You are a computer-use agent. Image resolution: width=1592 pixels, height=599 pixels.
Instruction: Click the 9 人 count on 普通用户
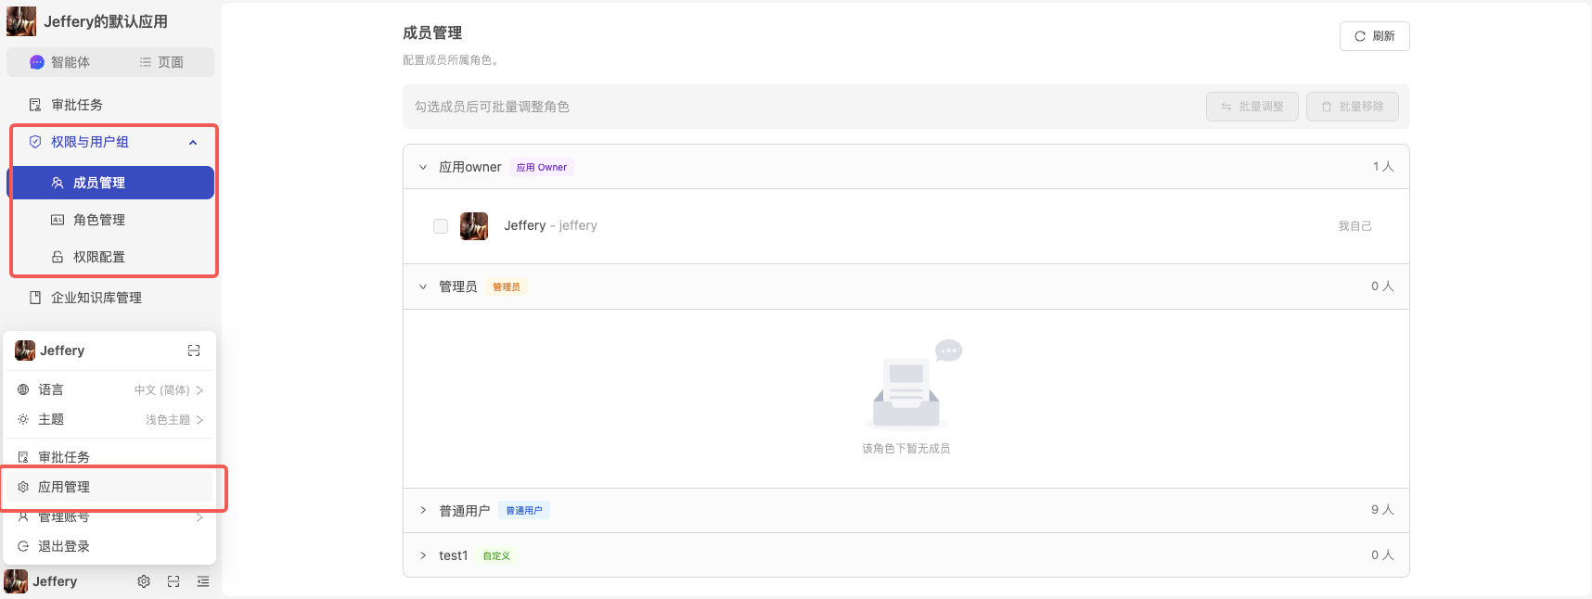pyautogui.click(x=1382, y=510)
